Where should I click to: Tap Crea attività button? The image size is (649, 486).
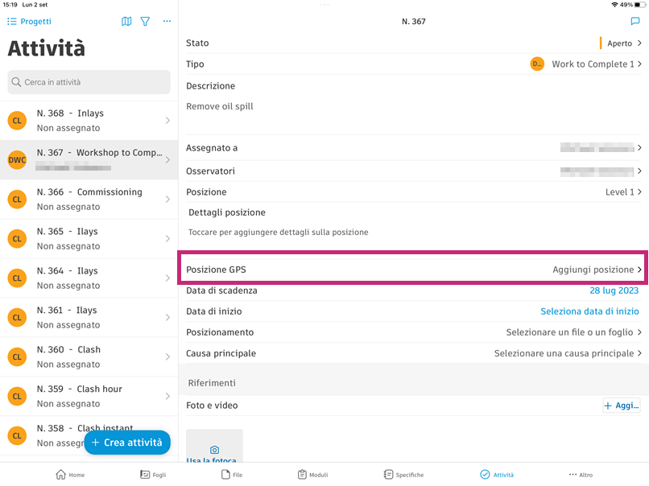click(x=127, y=443)
